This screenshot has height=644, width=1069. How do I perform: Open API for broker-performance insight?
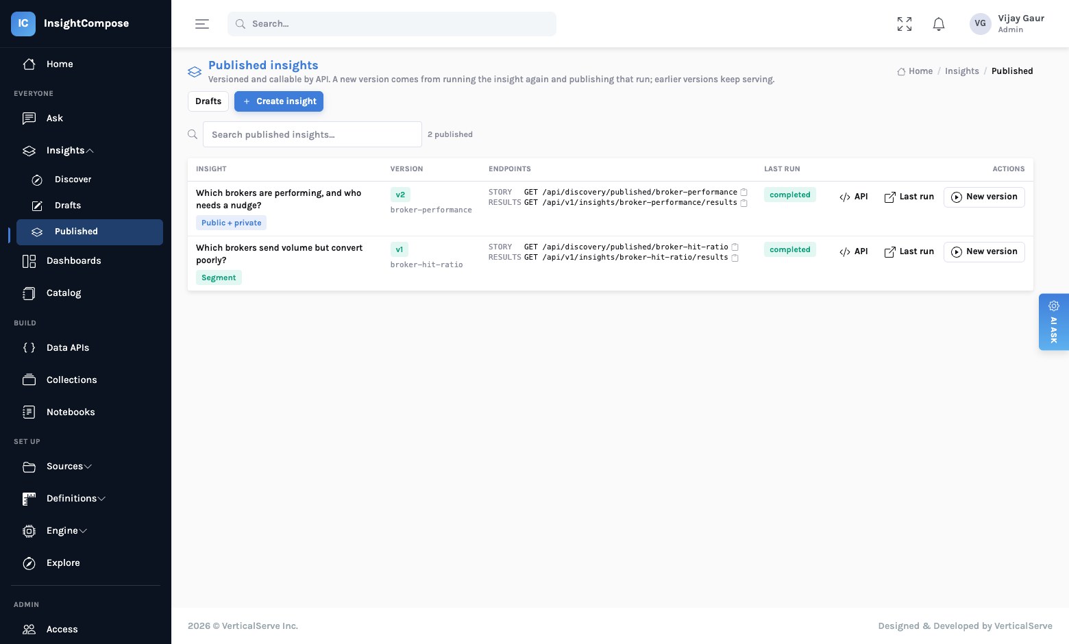854,197
